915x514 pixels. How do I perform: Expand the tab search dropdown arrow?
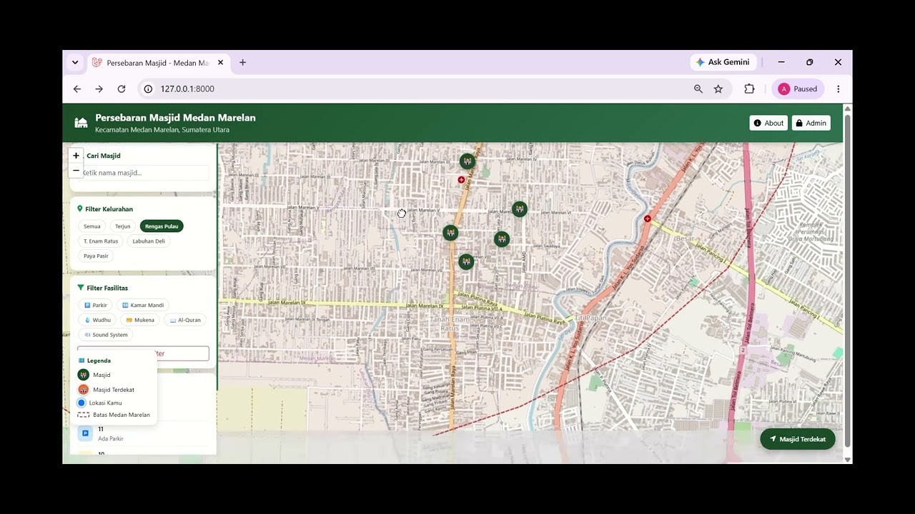pos(75,63)
